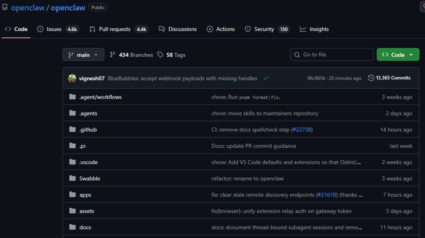Click the repository icon next to openclaw
Viewport: 425px width, 238px height.
5,7
